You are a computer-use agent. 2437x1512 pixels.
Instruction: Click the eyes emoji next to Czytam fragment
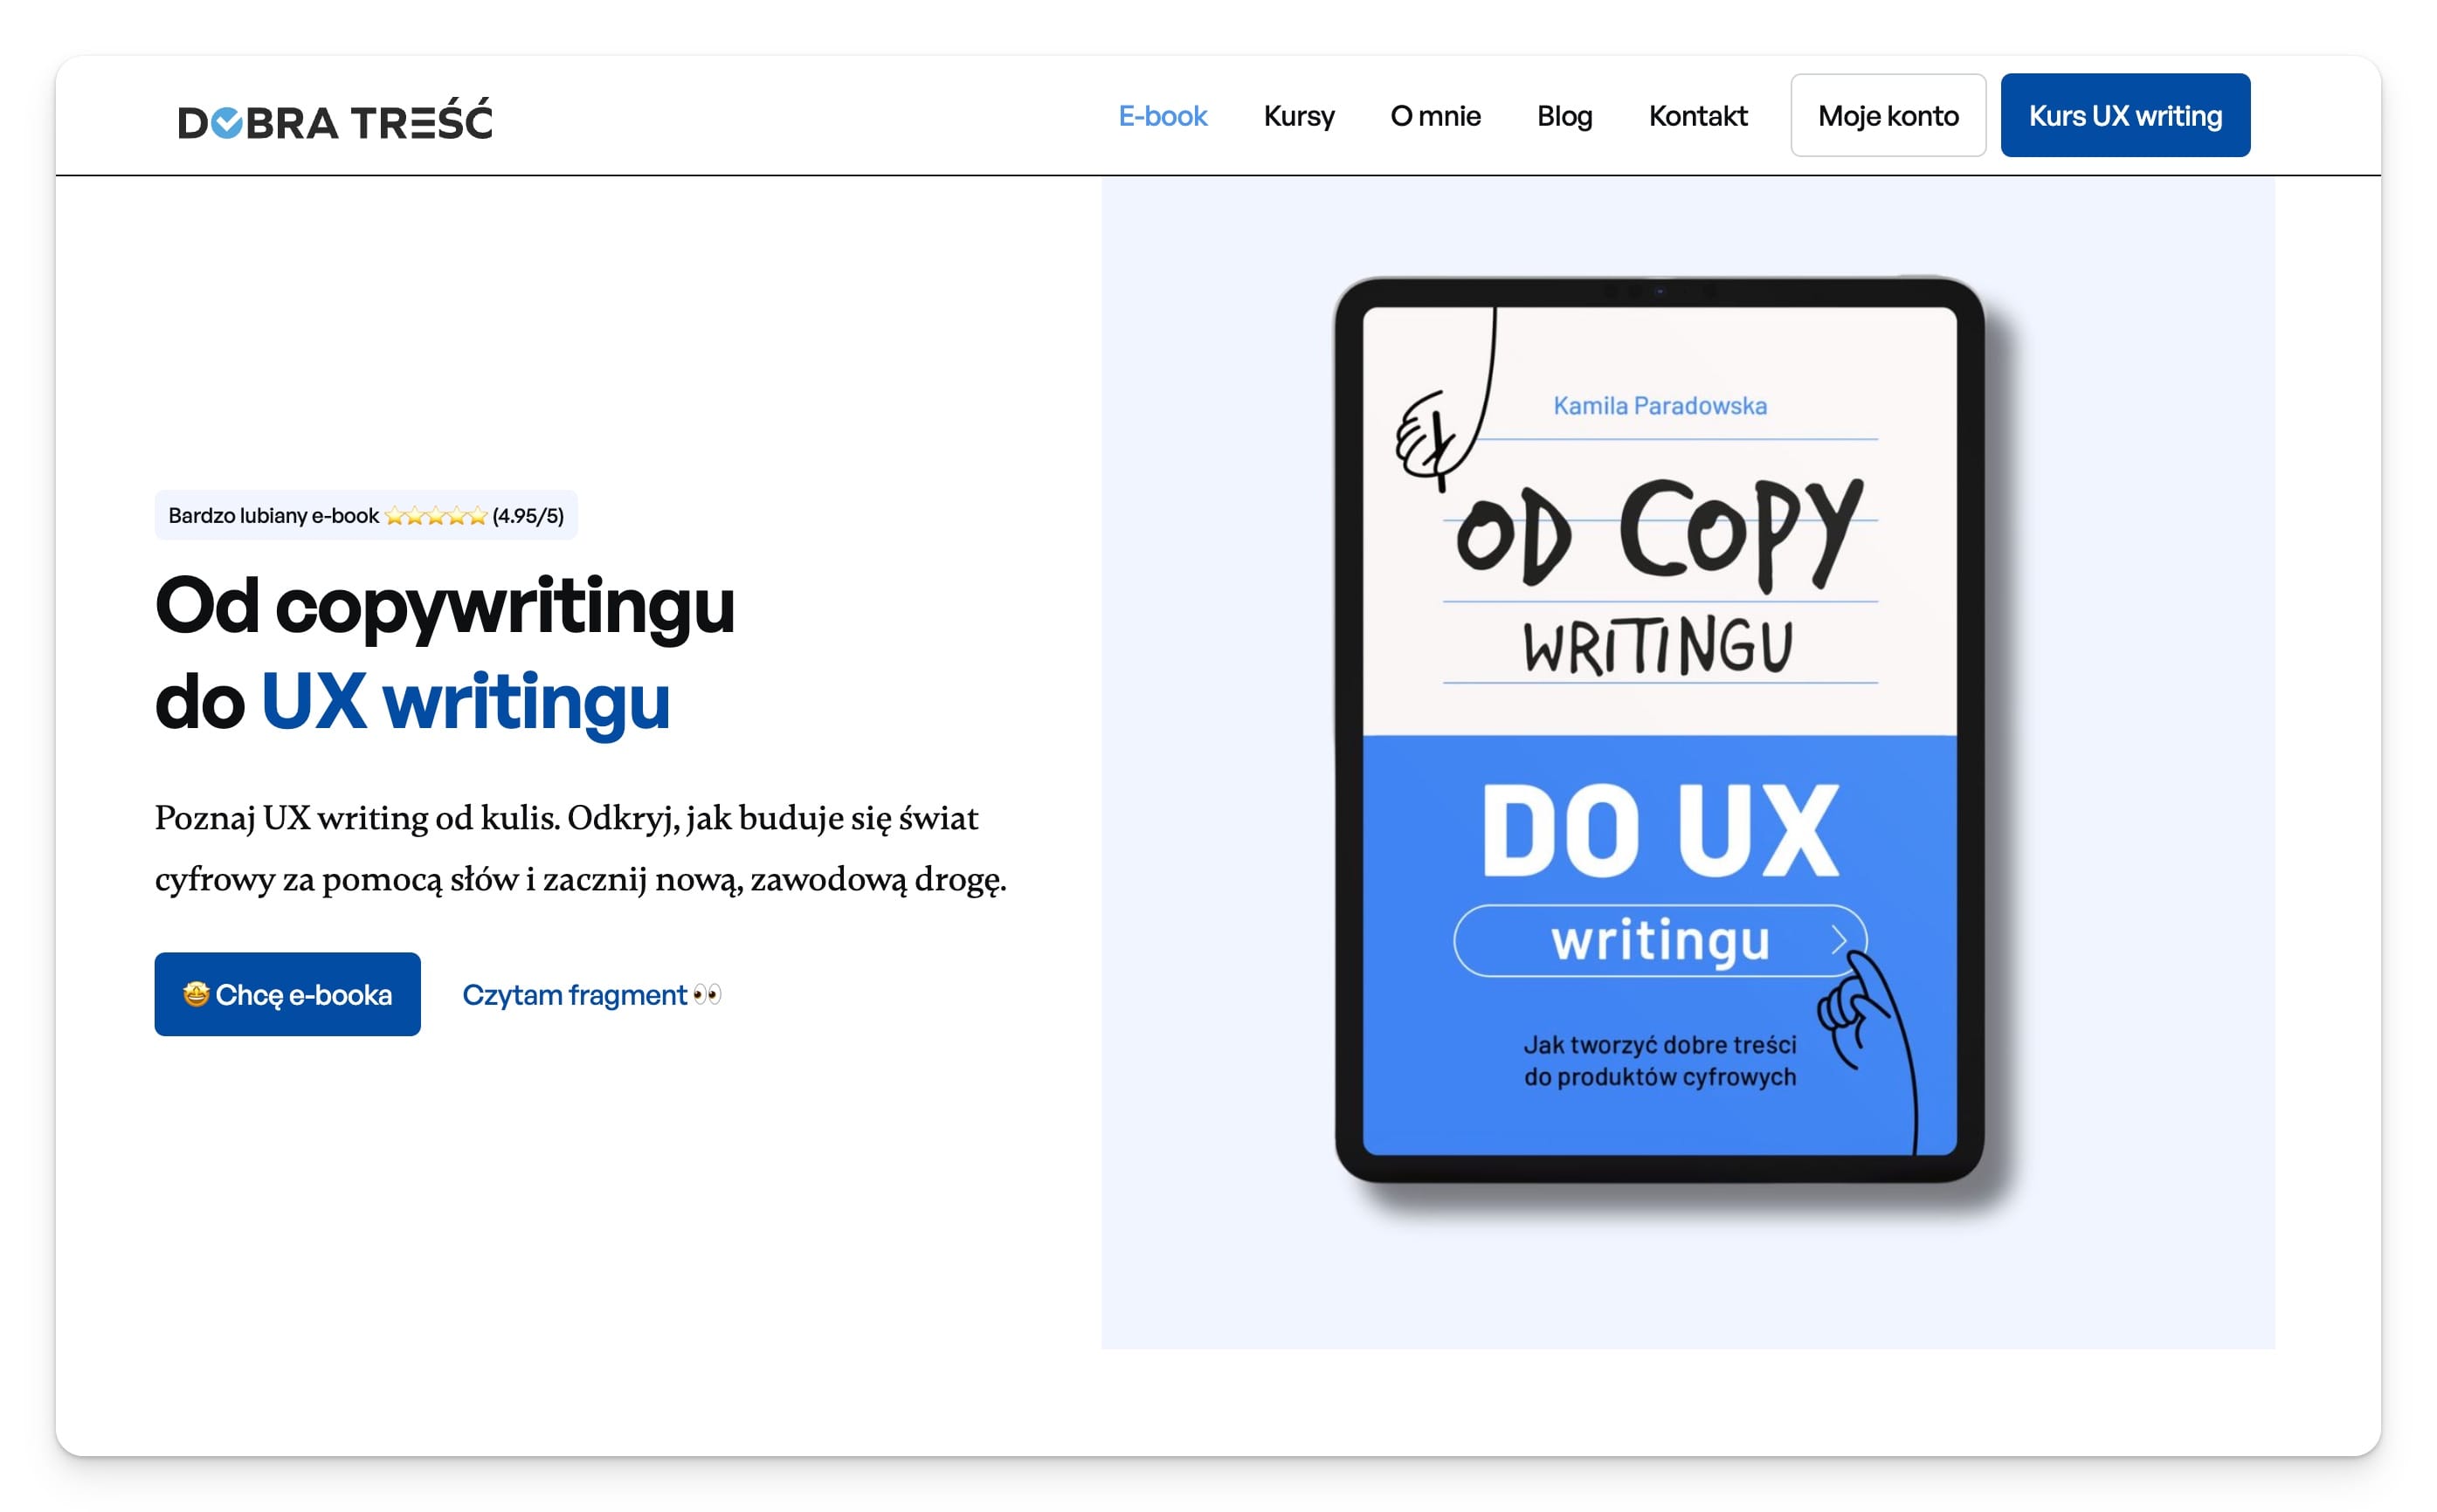click(x=708, y=995)
